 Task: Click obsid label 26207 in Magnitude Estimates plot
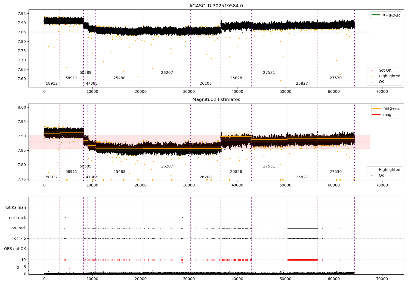[x=167, y=166]
